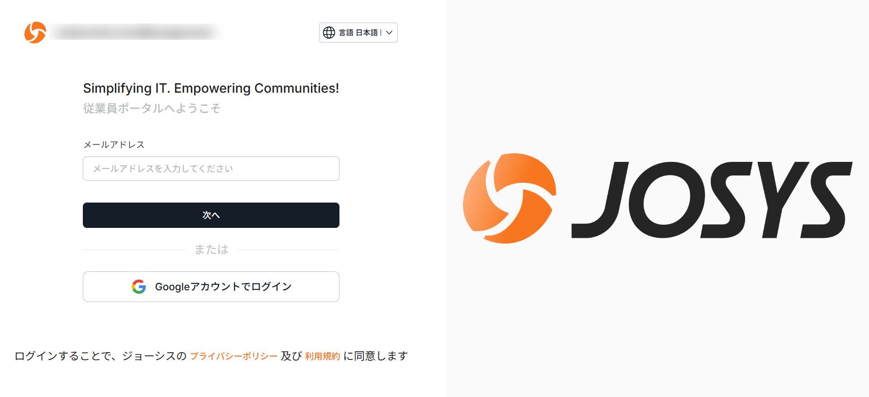869x397 pixels.
Task: Click the ログインすることで、ジョーシスの footer text
Action: click(100, 356)
